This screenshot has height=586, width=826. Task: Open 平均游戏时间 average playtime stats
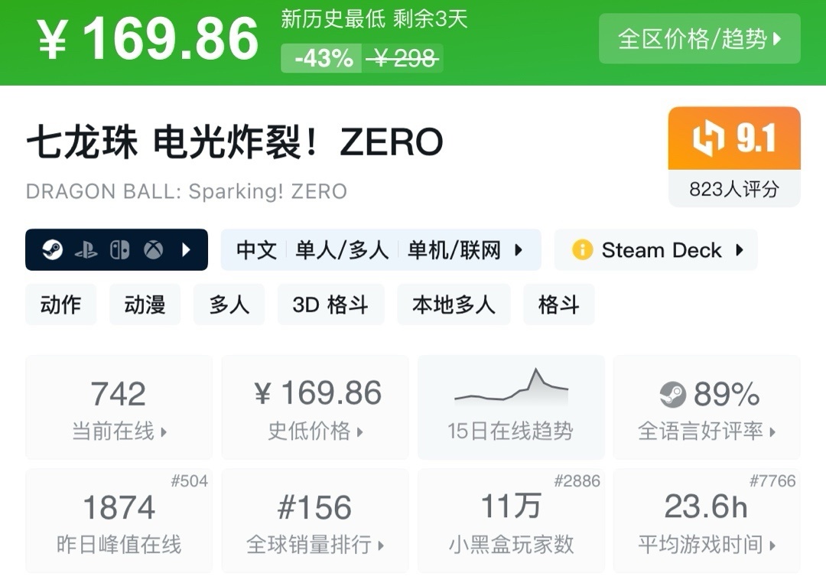(707, 522)
